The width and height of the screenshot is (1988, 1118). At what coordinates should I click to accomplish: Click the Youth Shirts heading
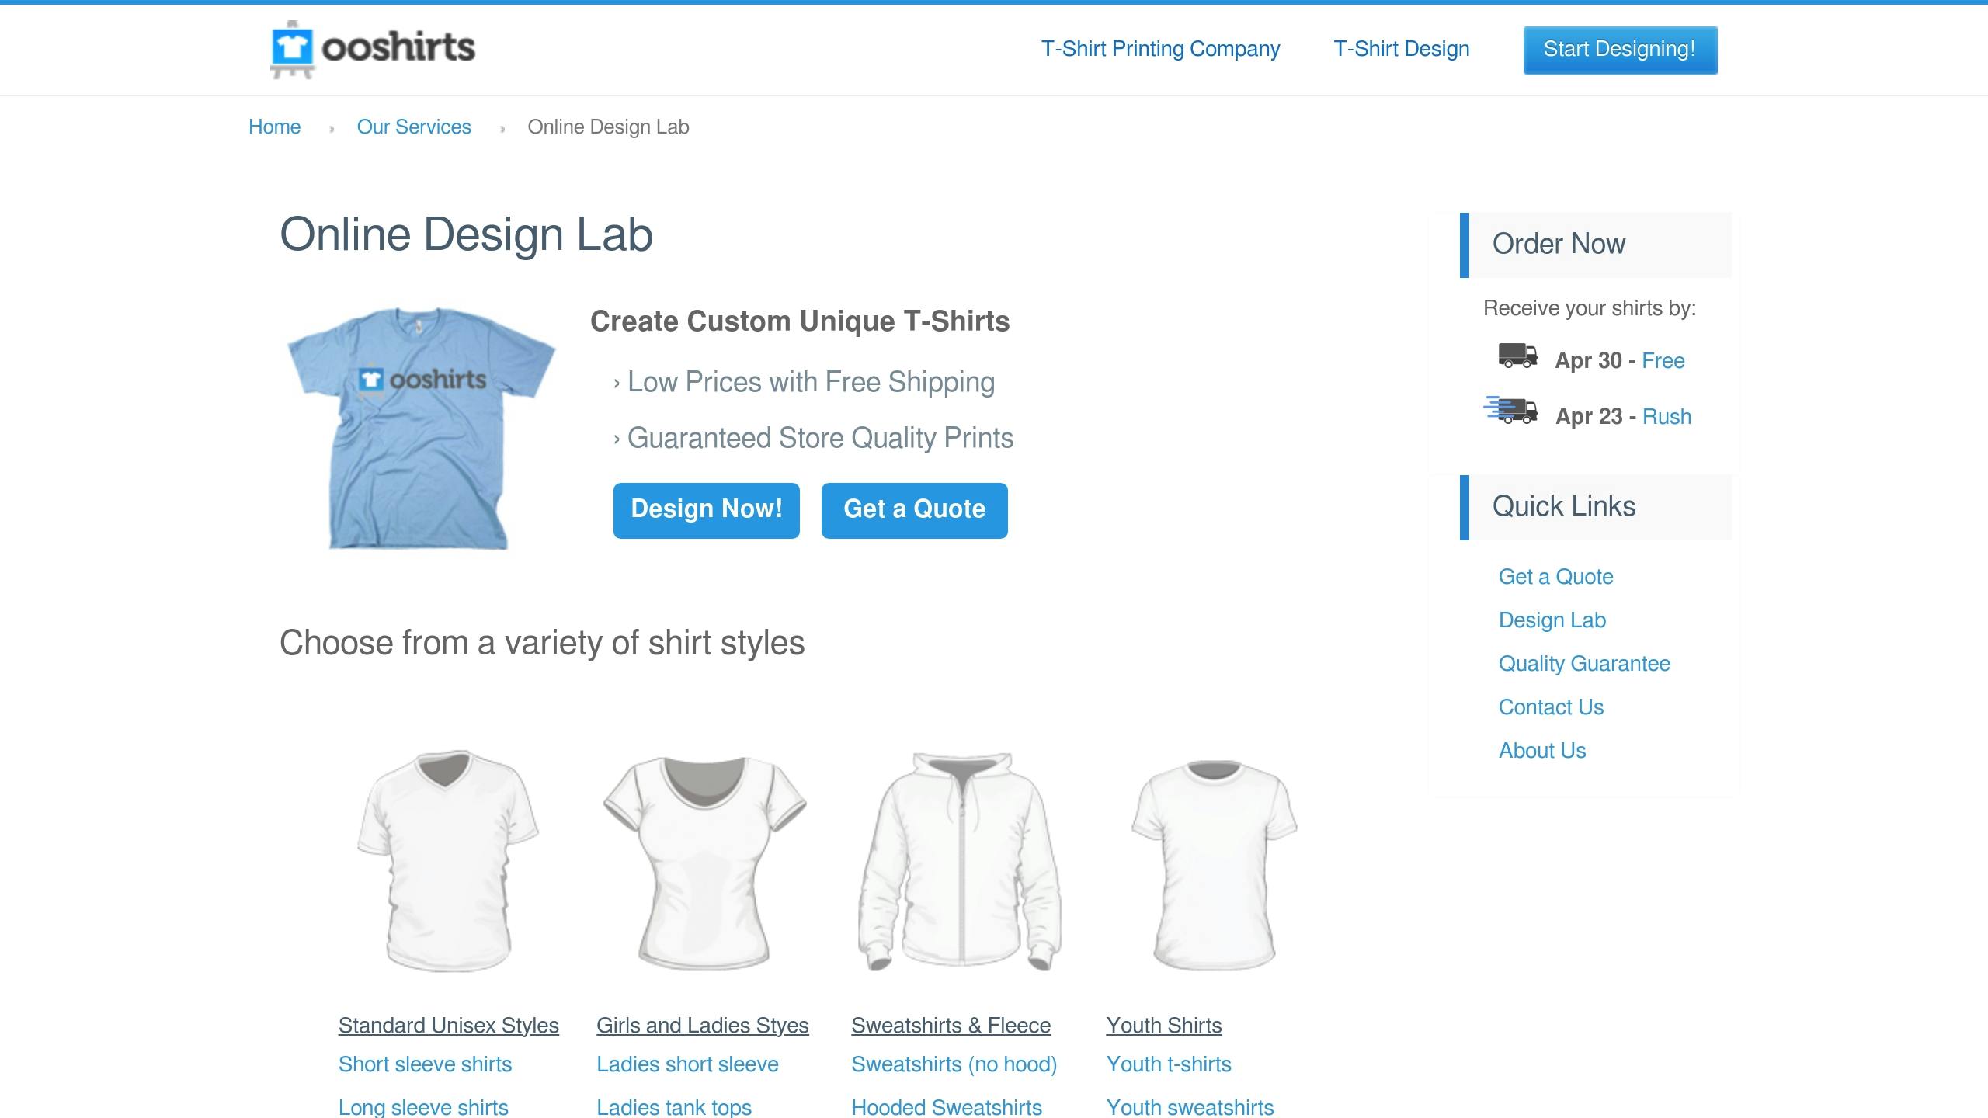1164,1025
